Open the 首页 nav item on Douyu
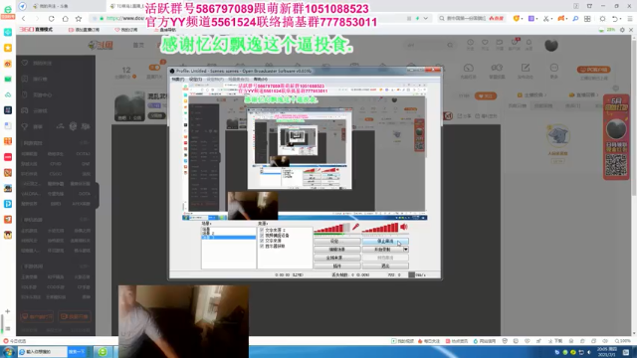The width and height of the screenshot is (637, 358). [x=138, y=45]
